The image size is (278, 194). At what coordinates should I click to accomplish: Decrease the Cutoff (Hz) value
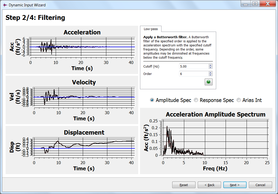(210, 68)
